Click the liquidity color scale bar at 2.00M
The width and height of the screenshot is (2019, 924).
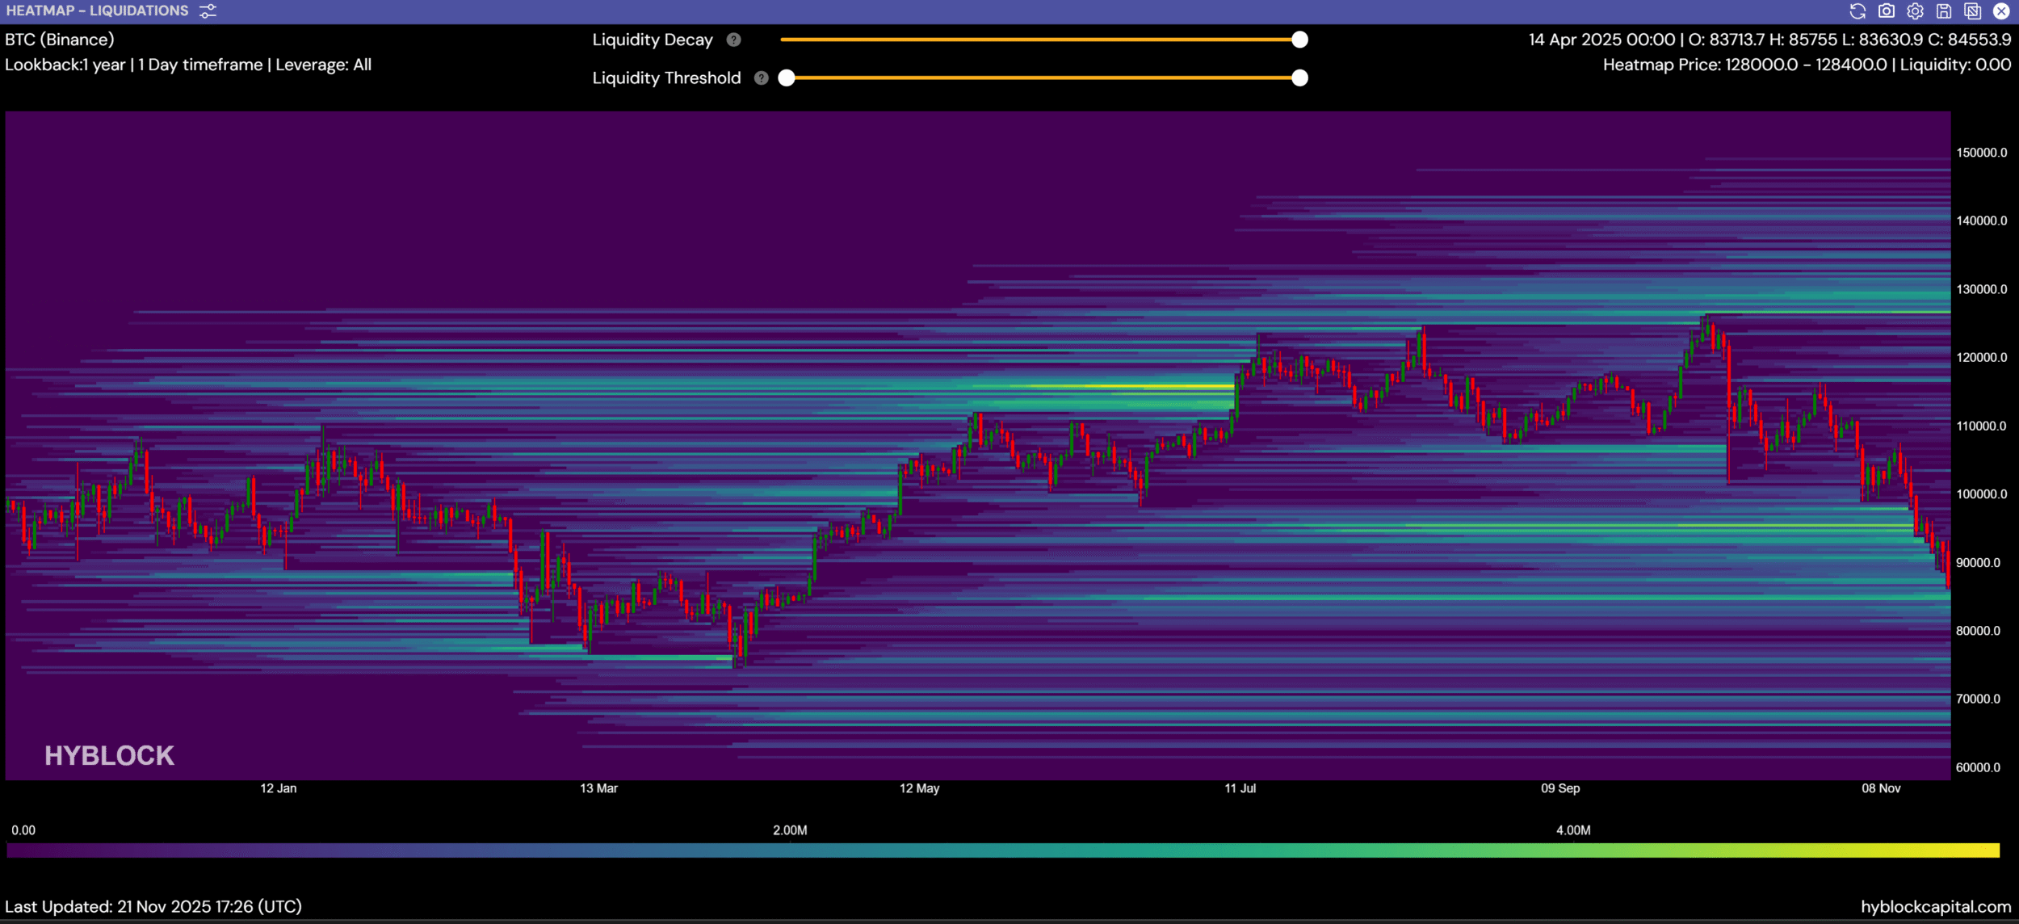click(790, 850)
